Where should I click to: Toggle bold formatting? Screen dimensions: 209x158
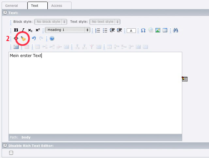[16, 30]
